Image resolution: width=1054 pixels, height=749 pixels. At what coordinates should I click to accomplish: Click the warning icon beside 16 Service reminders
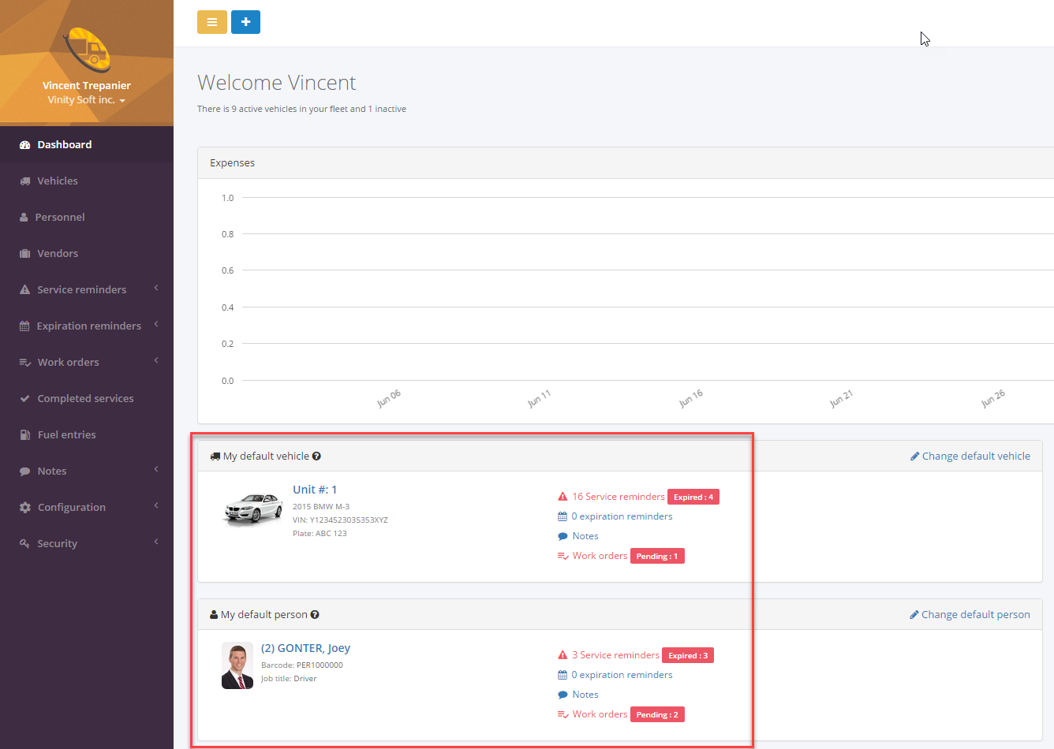pyautogui.click(x=563, y=497)
